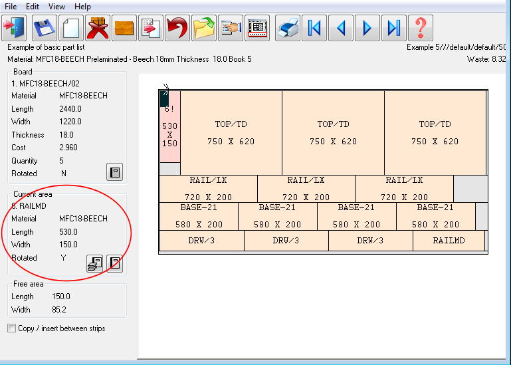Viewport: 511px width, 365px height.
Task: Enable Copy / insert between strips checkbox
Action: click(x=12, y=328)
